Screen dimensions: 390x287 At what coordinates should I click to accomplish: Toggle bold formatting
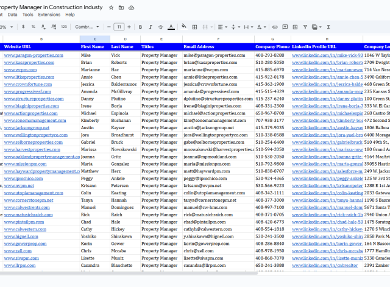point(140,27)
